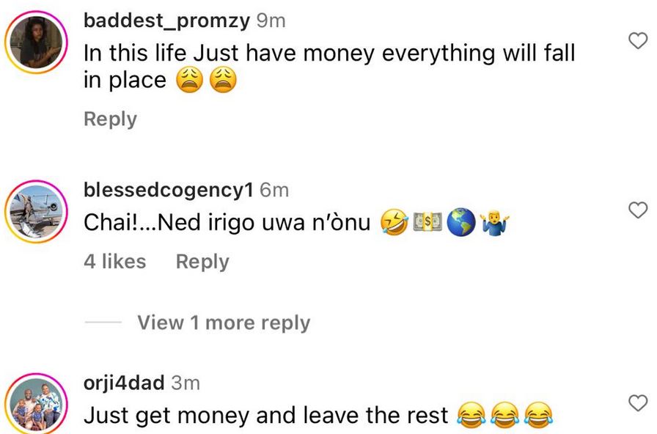657x434 pixels.
Task: Click the shrugging person emoji
Action: 494,222
